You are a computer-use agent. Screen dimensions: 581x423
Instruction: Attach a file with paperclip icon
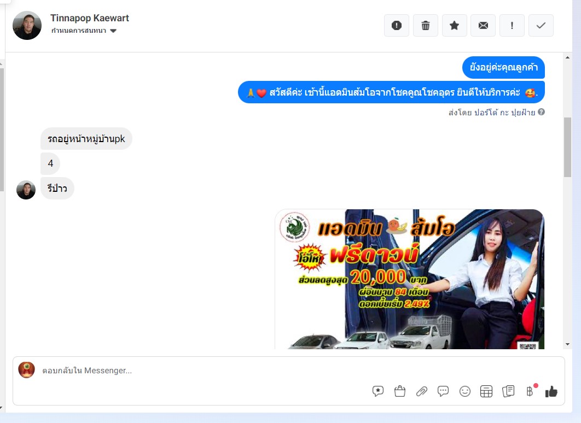point(422,391)
